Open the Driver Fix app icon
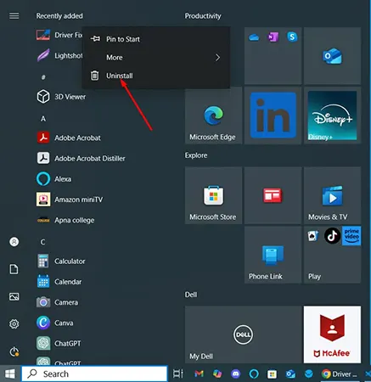The width and height of the screenshot is (371, 382). (43, 35)
